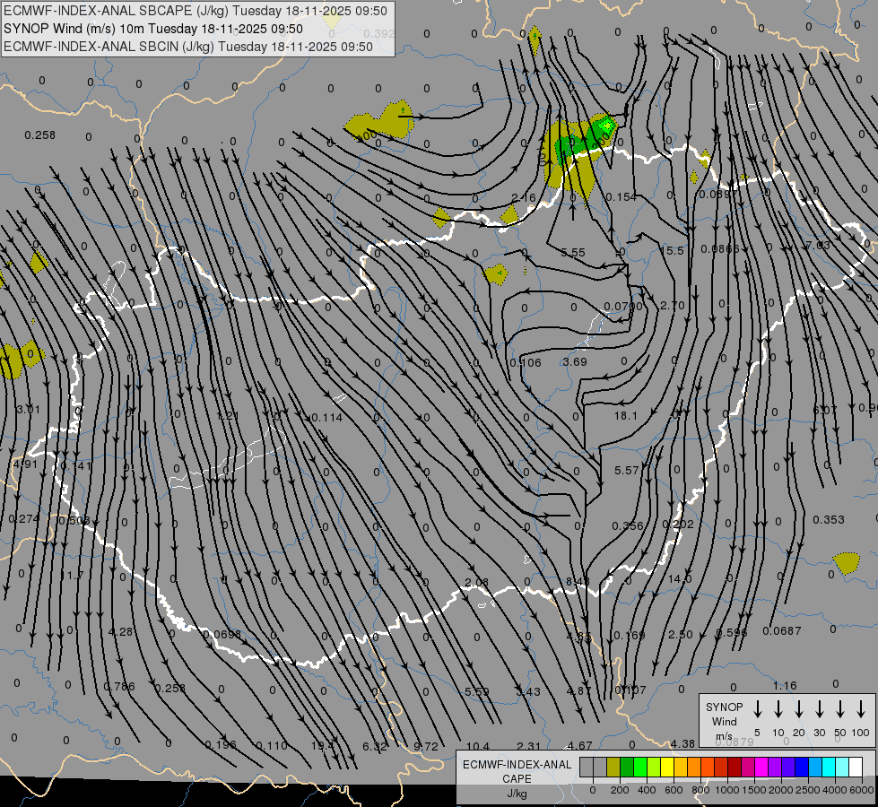
Task: Click the 0.0698 value on the map
Action: point(222,635)
